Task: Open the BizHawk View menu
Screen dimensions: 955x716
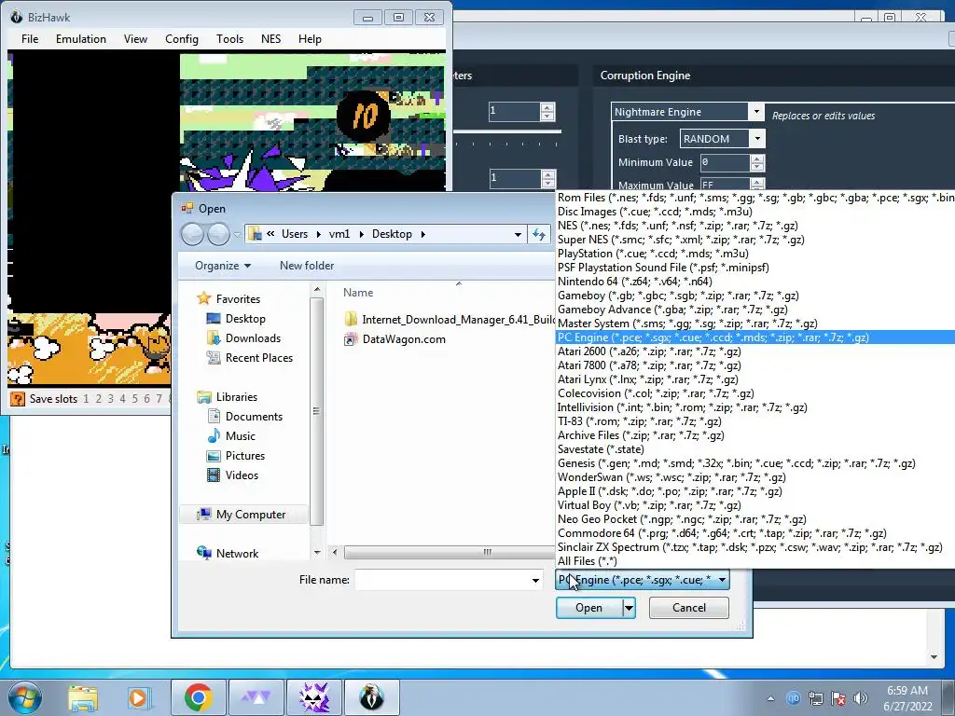Action: [135, 39]
